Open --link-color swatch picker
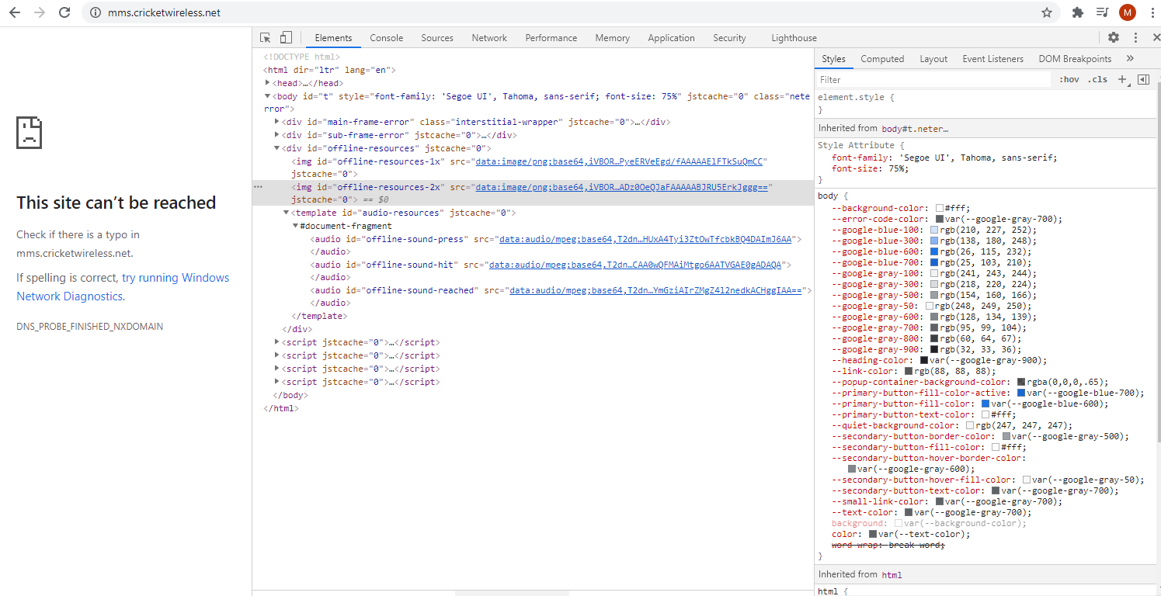This screenshot has width=1161, height=596. pyautogui.click(x=909, y=371)
